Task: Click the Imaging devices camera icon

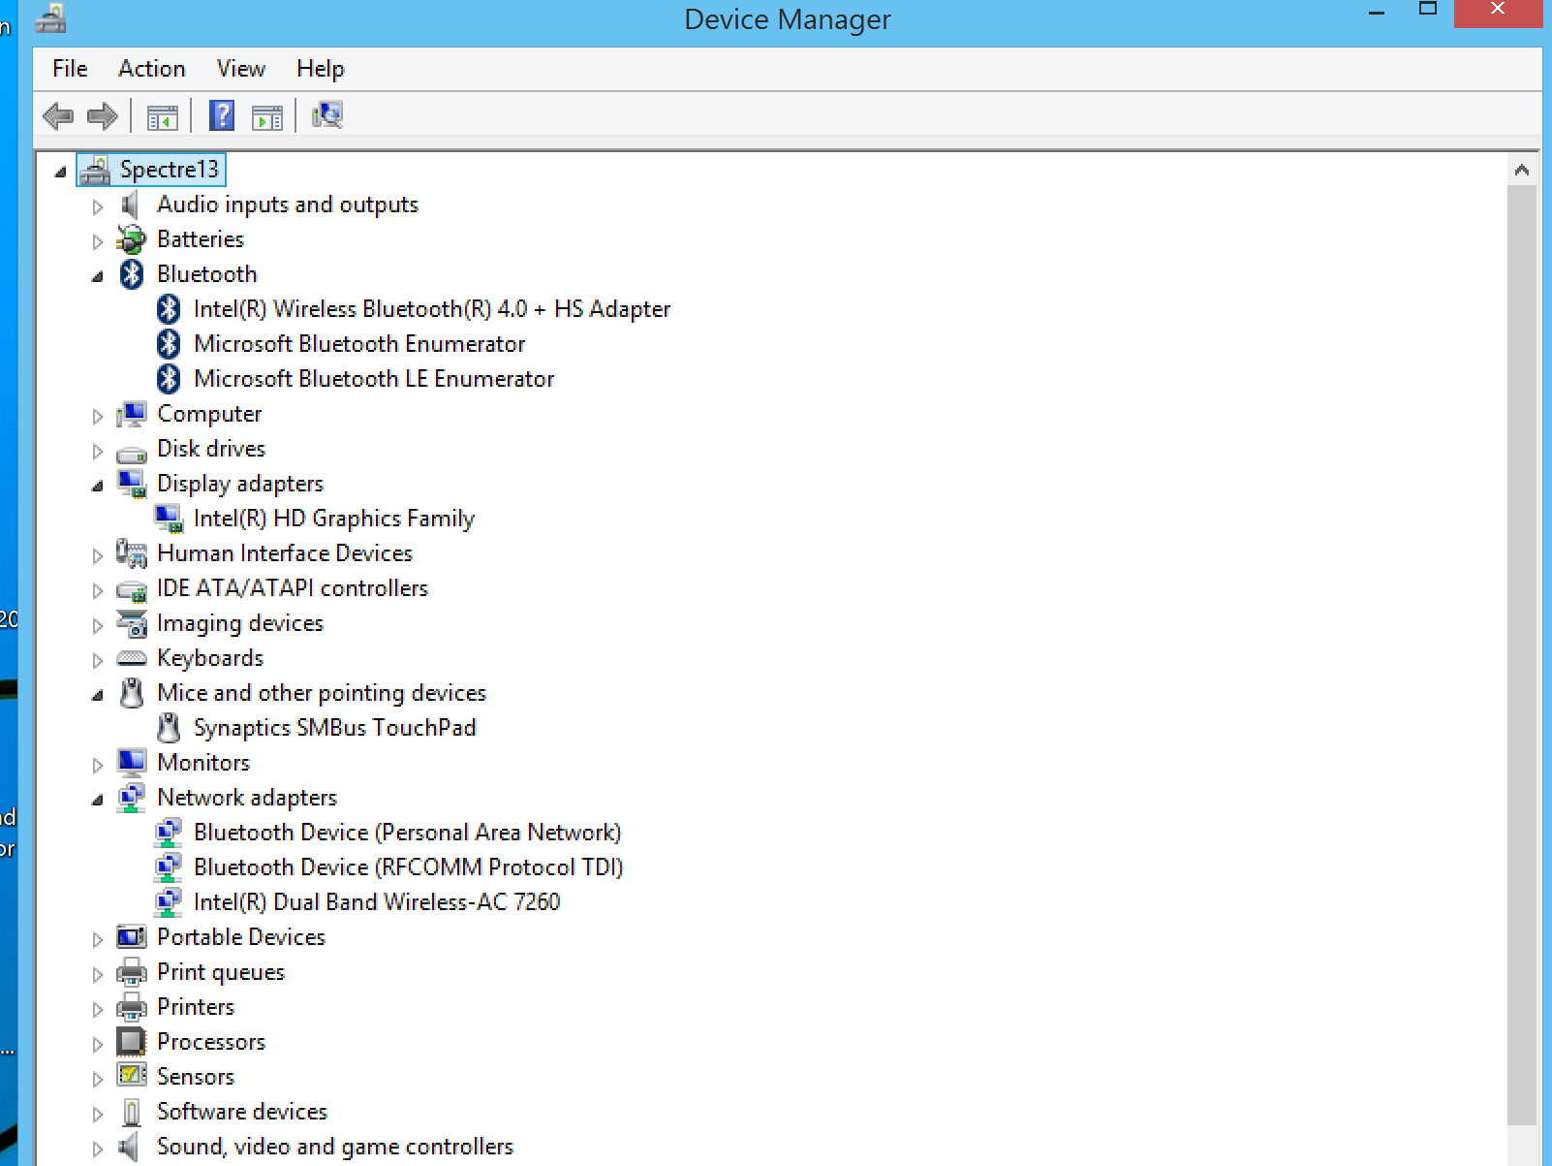Action: [x=132, y=623]
